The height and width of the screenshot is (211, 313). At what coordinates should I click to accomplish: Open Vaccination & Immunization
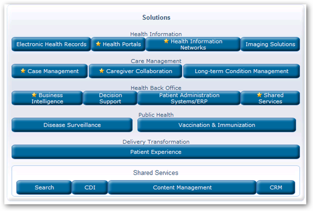pyautogui.click(x=217, y=125)
